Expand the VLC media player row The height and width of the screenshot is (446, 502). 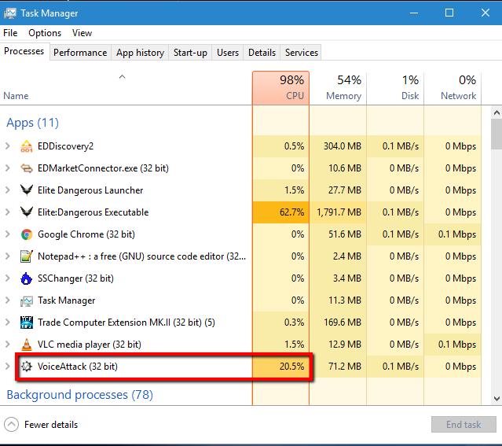[x=7, y=345]
